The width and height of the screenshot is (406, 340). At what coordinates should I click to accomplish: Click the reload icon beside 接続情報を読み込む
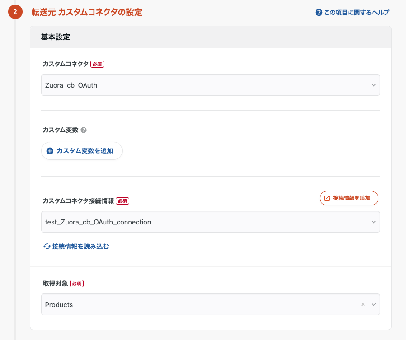click(x=47, y=247)
